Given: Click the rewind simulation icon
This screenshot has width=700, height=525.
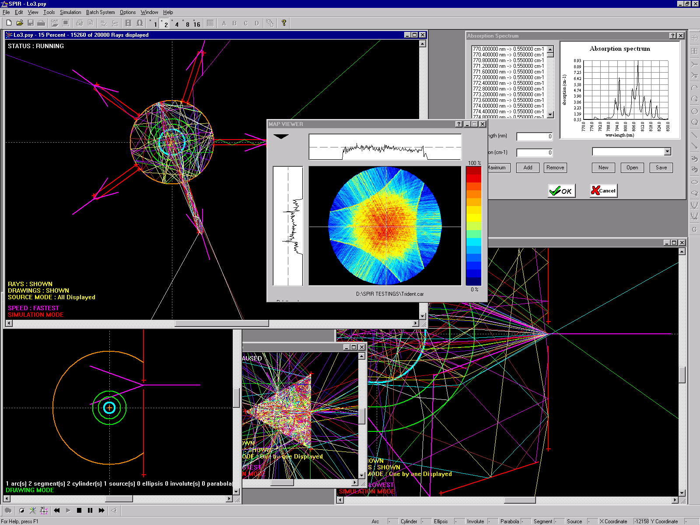Looking at the screenshot, I should [x=57, y=510].
